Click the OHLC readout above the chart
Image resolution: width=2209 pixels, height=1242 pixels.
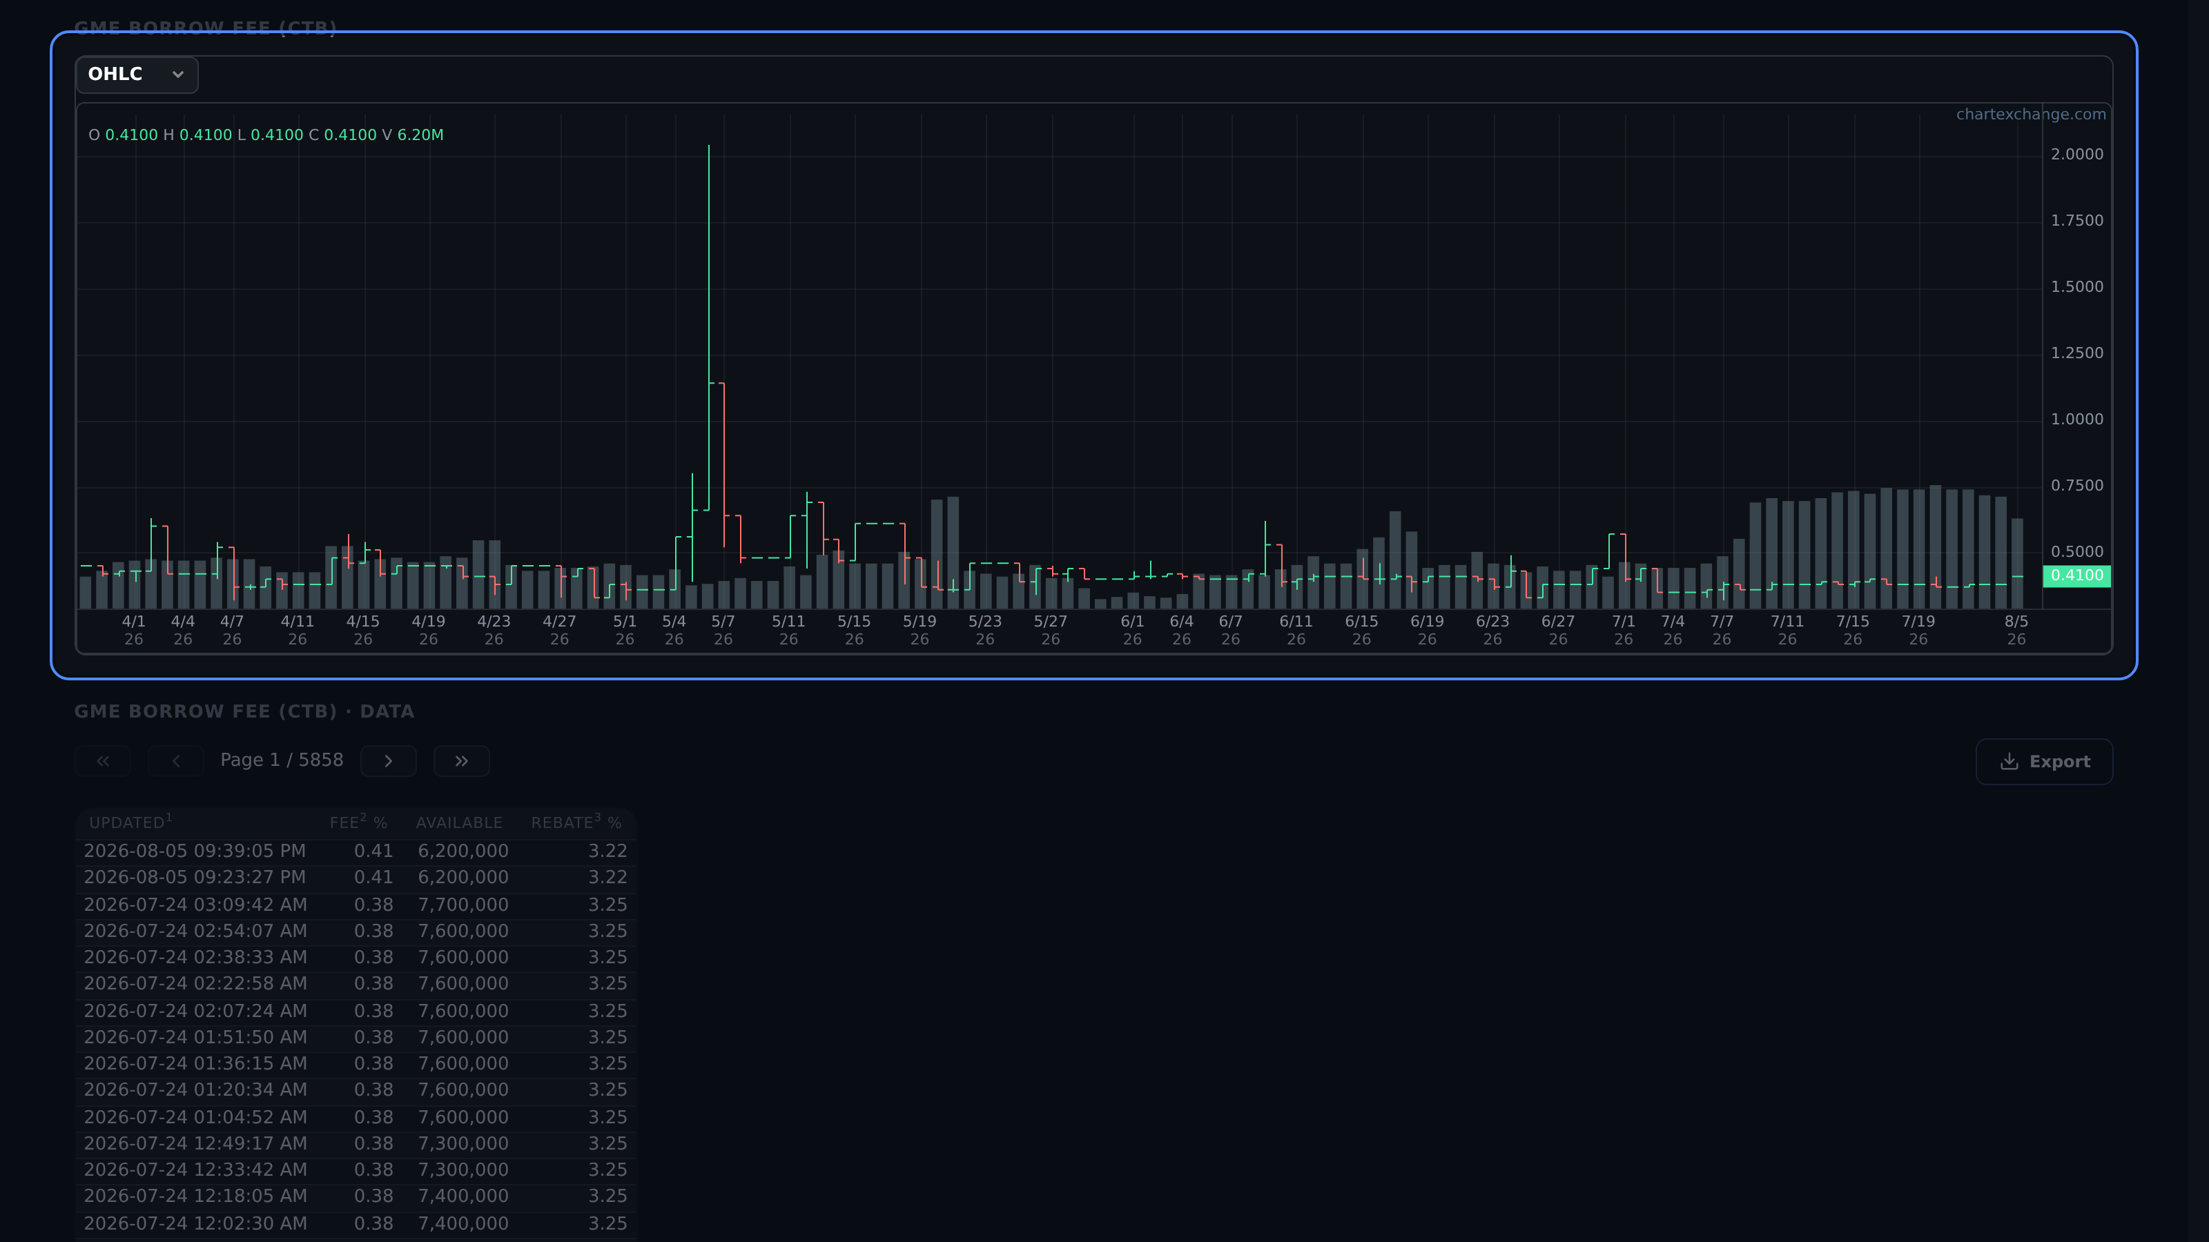pyautogui.click(x=266, y=135)
